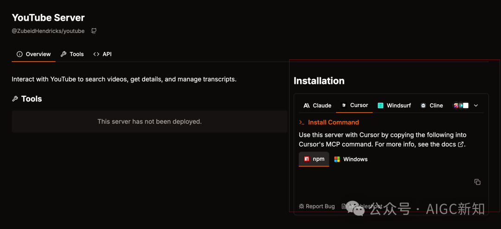Click the 'This server has not been deployed.' message
Screen dimensions: 501x229
149,121
